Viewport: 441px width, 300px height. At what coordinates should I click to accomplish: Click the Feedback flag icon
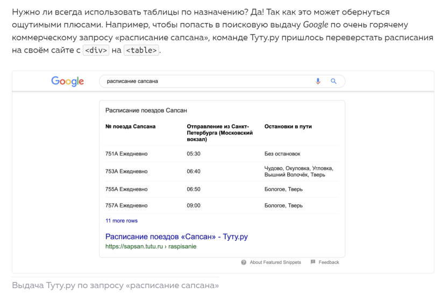coord(313,262)
